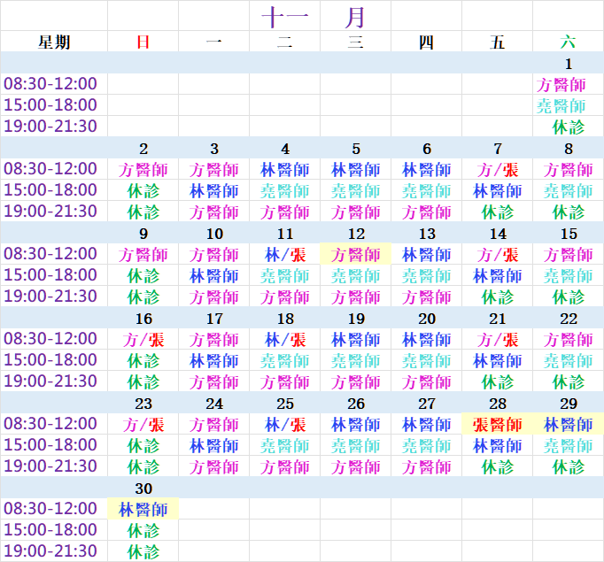Click the red 日 Sunday column header
The width and height of the screenshot is (604, 562).
click(x=143, y=42)
